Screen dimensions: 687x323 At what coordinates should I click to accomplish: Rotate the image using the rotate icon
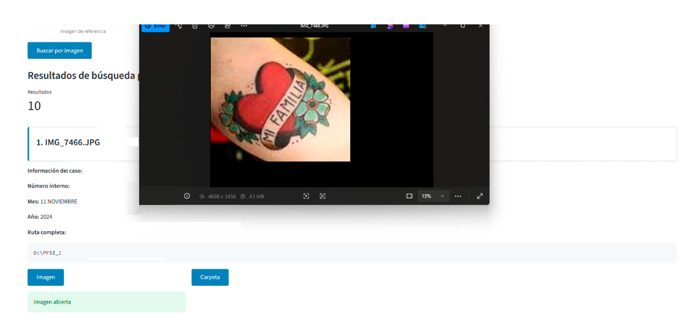(x=179, y=26)
